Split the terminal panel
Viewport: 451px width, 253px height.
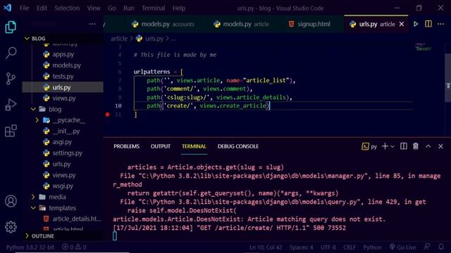[404, 146]
